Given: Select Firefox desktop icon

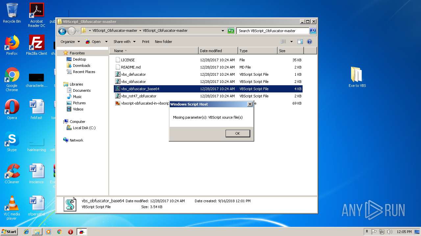Looking at the screenshot, I should tap(12, 45).
